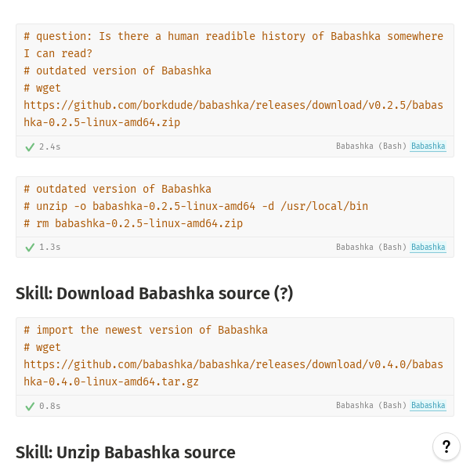Open Babashka link in the 2.4s cell footer
The image size is (470, 470).
coord(428,146)
